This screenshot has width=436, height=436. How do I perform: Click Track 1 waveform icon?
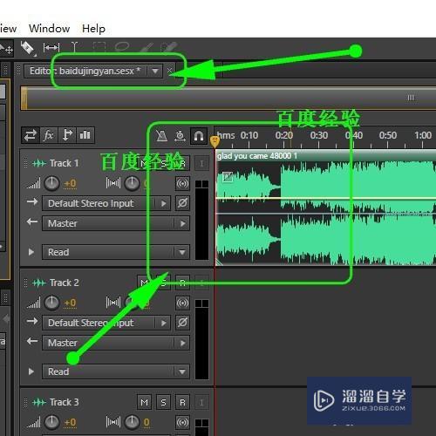click(39, 164)
